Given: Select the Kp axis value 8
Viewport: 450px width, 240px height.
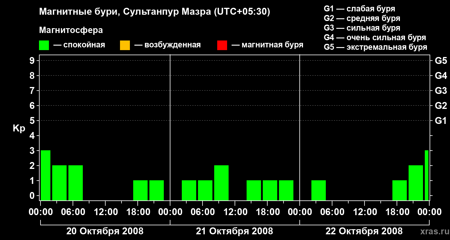Looking at the screenshot, I should 33,76.
